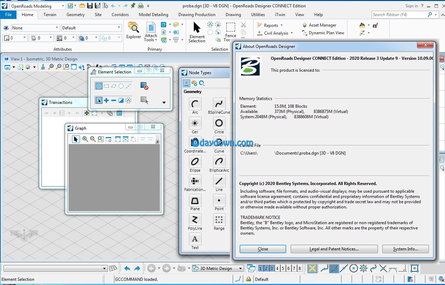445x285 pixels.
Task: Click the Print icon in quick access toolbar
Action: 141,6
